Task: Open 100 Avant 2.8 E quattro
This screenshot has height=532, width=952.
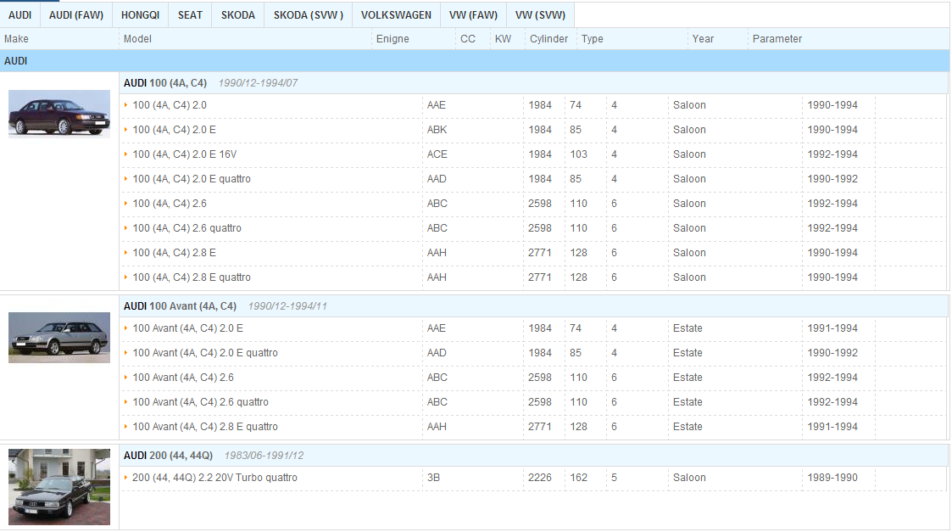Action: [x=205, y=427]
